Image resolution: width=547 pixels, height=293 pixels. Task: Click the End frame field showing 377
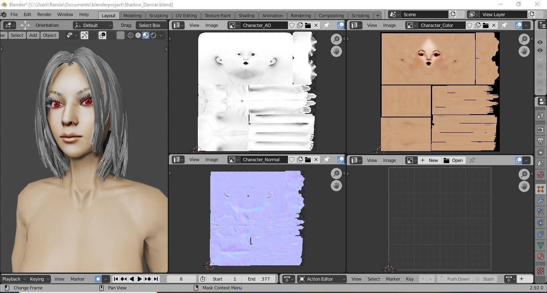click(x=259, y=279)
